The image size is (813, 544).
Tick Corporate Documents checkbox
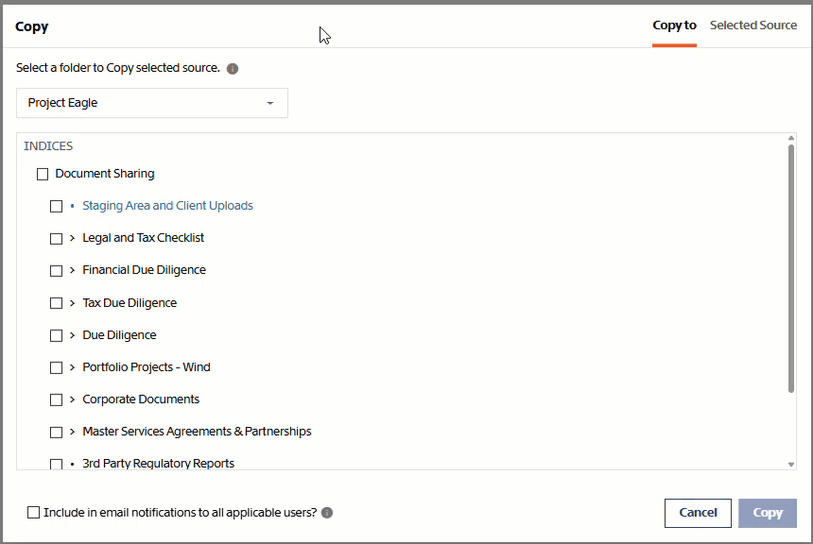tap(56, 399)
